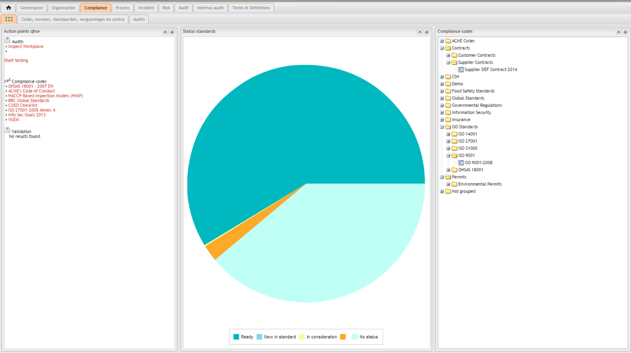This screenshot has width=631, height=353.
Task: Toggle the Ready legend entry
Action: (243, 337)
